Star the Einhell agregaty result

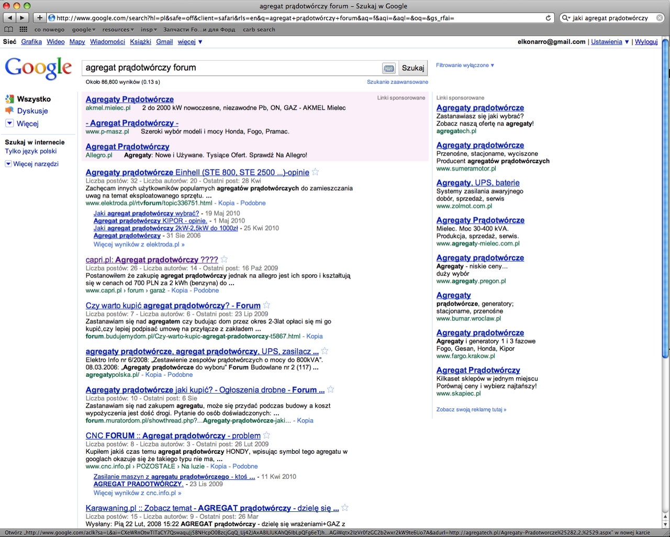pos(315,172)
